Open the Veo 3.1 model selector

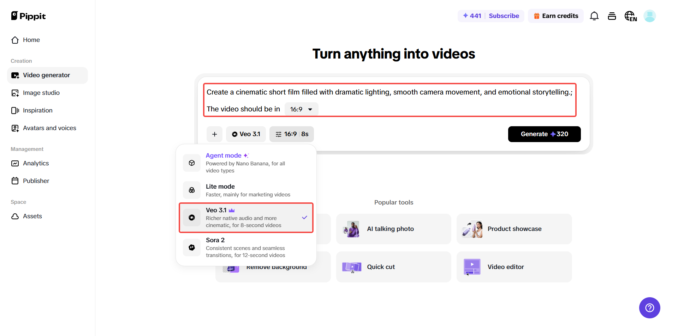pos(246,134)
